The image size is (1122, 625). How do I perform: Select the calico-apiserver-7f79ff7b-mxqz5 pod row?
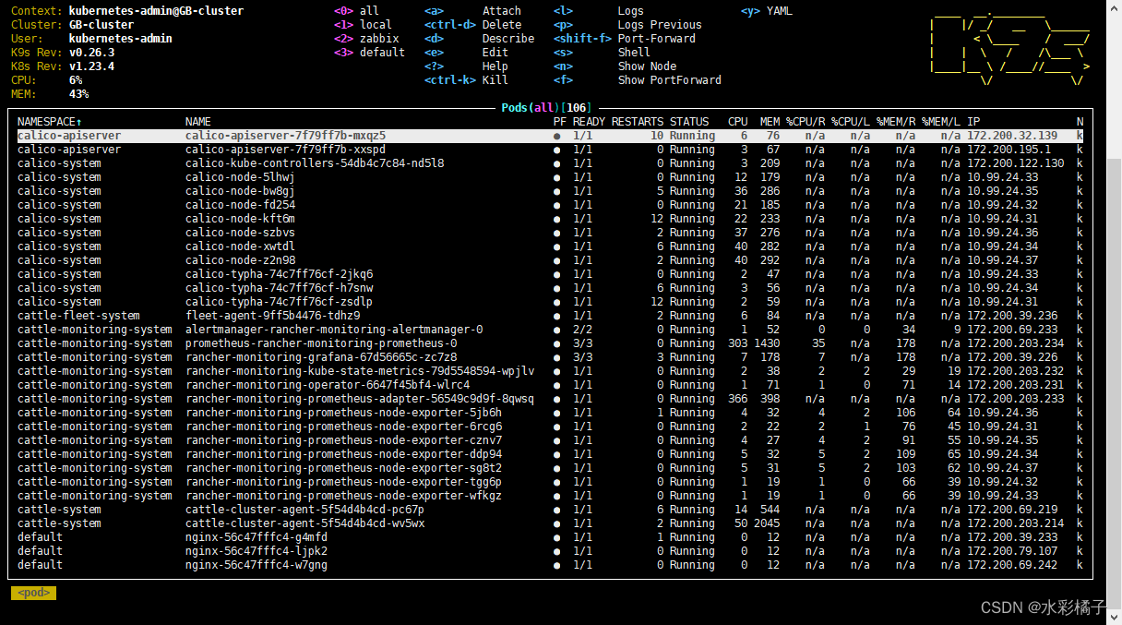coord(550,136)
